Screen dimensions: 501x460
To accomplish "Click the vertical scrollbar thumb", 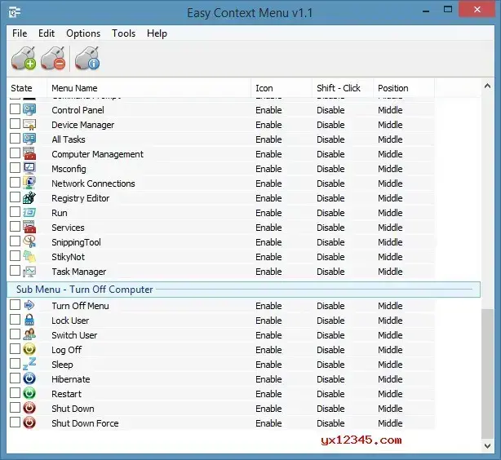I will coord(487,374).
